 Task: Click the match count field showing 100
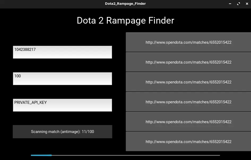coord(62,79)
